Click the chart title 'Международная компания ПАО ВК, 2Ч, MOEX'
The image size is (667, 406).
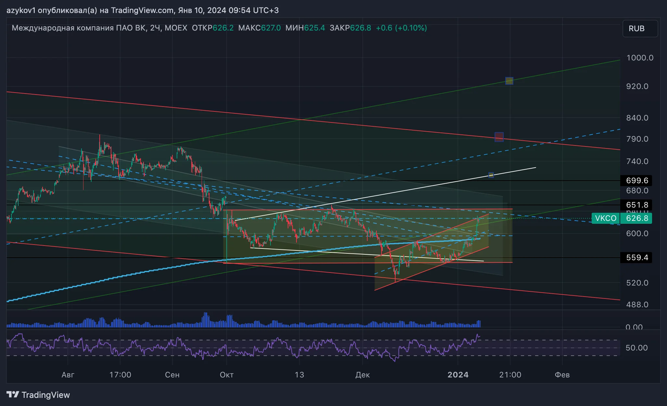99,28
